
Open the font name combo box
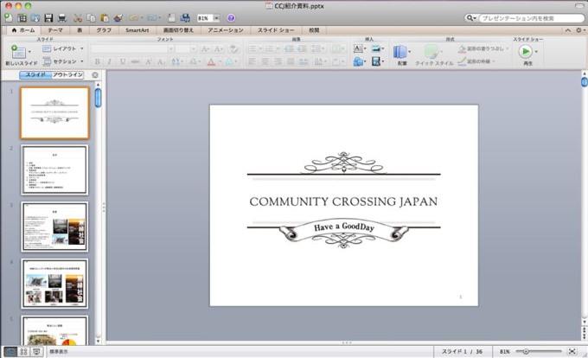point(132,48)
